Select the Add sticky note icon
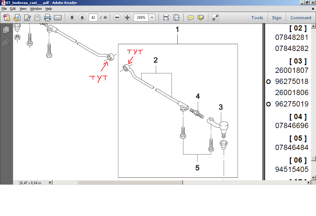This screenshot has height=216, width=316. (x=191, y=18)
